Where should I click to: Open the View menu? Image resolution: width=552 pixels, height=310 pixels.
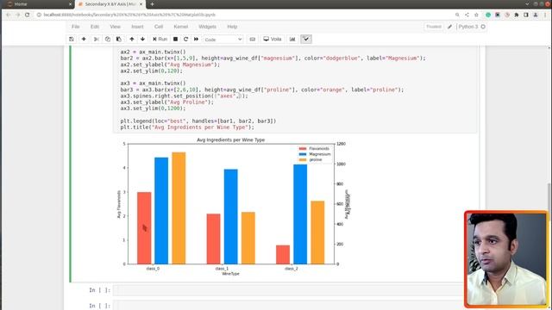pyautogui.click(x=115, y=27)
